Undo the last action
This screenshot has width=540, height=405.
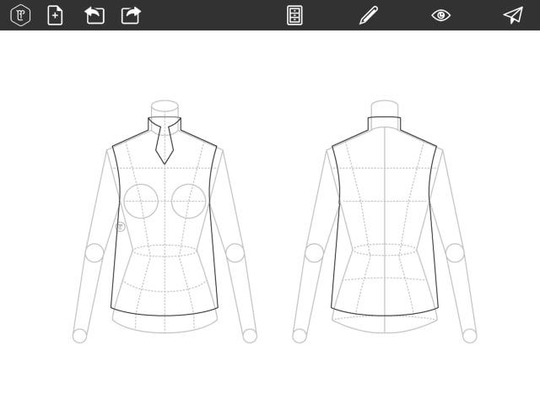[94, 15]
